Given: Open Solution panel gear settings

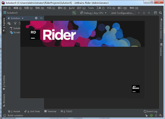Looking at the screenshot, I should tap(36, 18).
